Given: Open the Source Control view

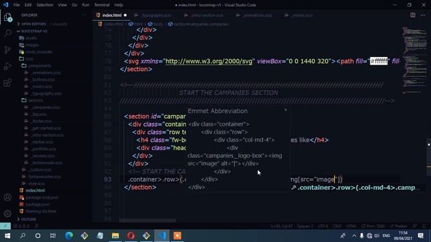Looking at the screenshot, I should pyautogui.click(x=7, y=50).
